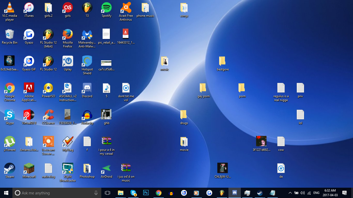Select the ChL6jW-U... image thumbnail
The height and width of the screenshot is (198, 353).
pyautogui.click(x=223, y=171)
